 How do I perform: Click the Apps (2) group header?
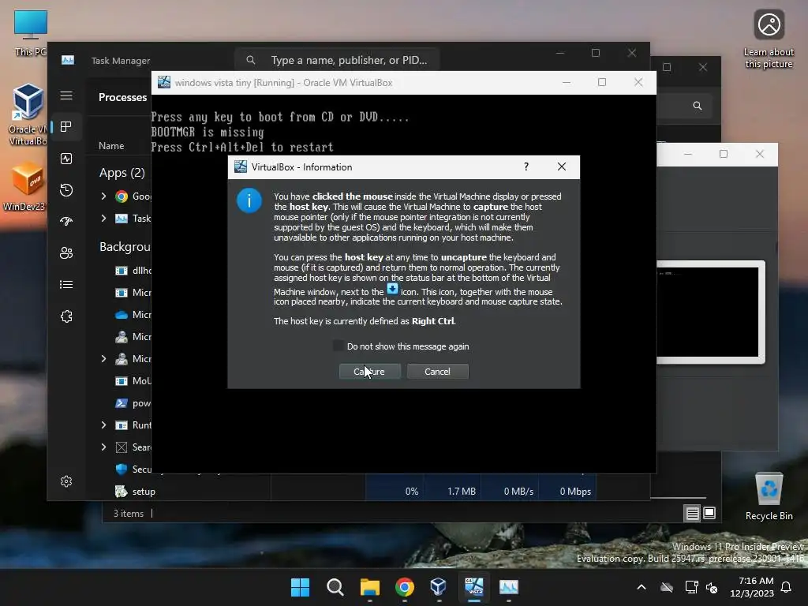(x=122, y=173)
